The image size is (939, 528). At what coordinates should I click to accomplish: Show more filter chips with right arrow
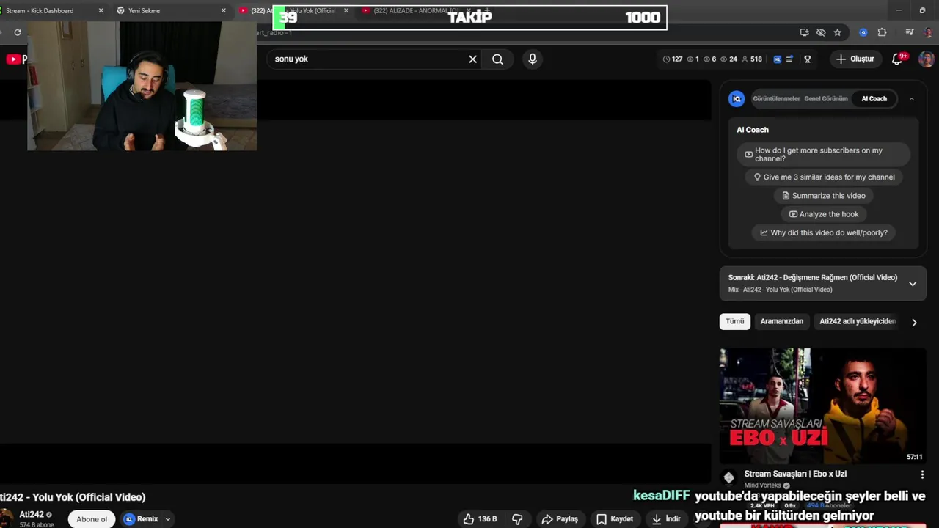click(914, 322)
